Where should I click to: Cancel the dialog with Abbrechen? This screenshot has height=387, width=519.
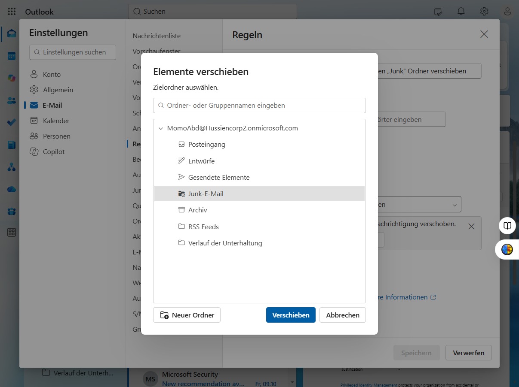click(343, 315)
